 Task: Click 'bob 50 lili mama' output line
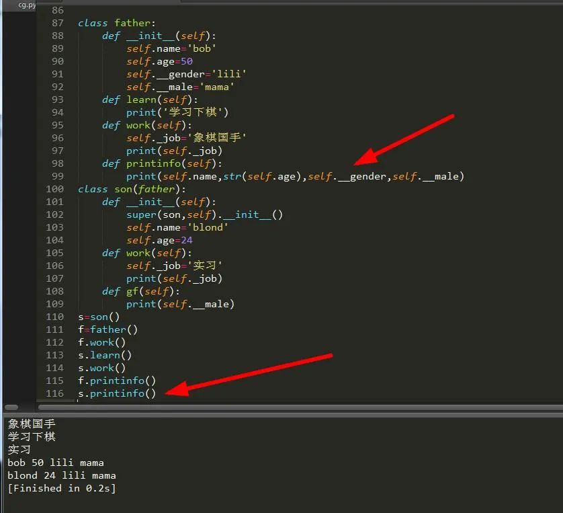click(56, 463)
